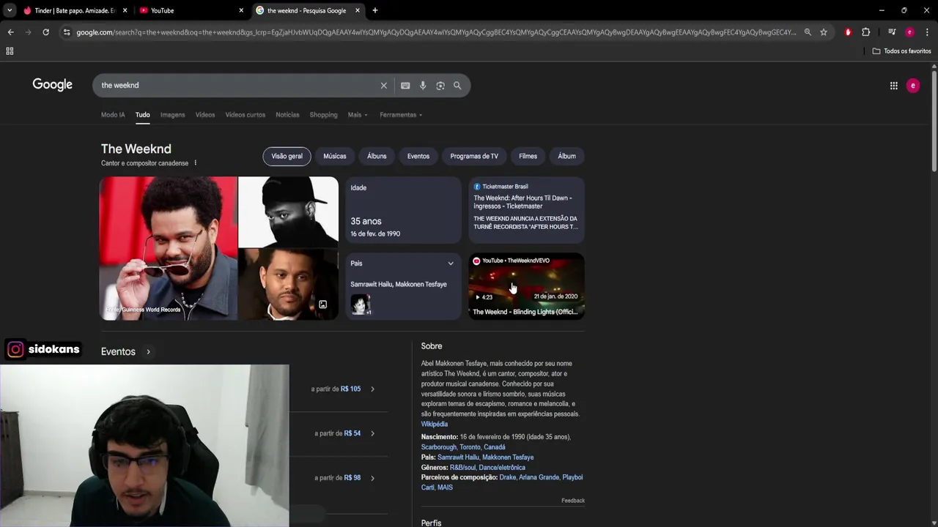This screenshot has height=527, width=938.
Task: Select the Filmes chip
Action: 528,156
